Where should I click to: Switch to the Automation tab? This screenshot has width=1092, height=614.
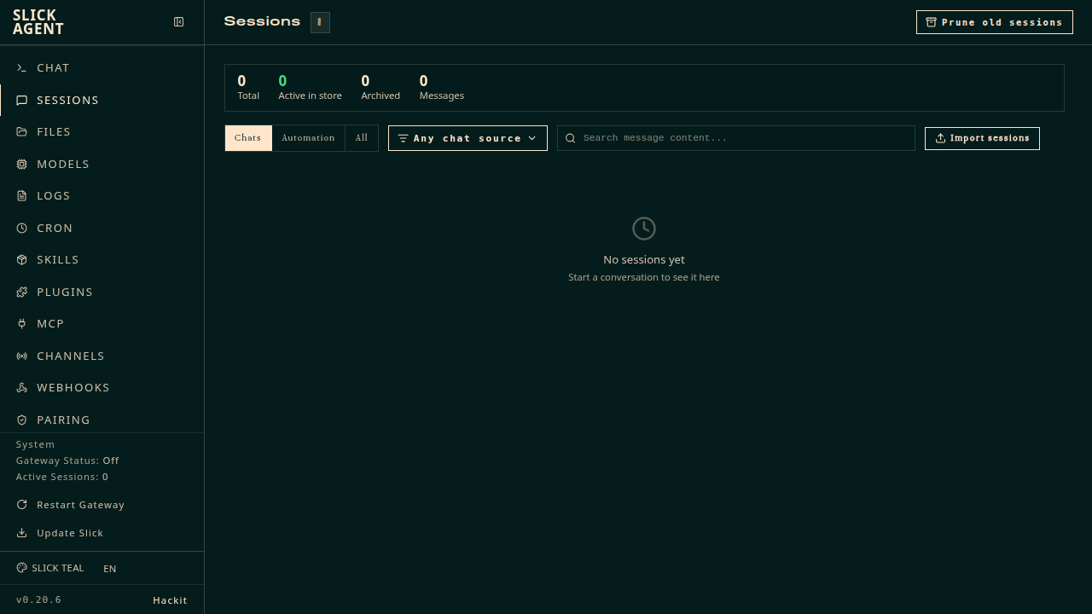pos(308,138)
